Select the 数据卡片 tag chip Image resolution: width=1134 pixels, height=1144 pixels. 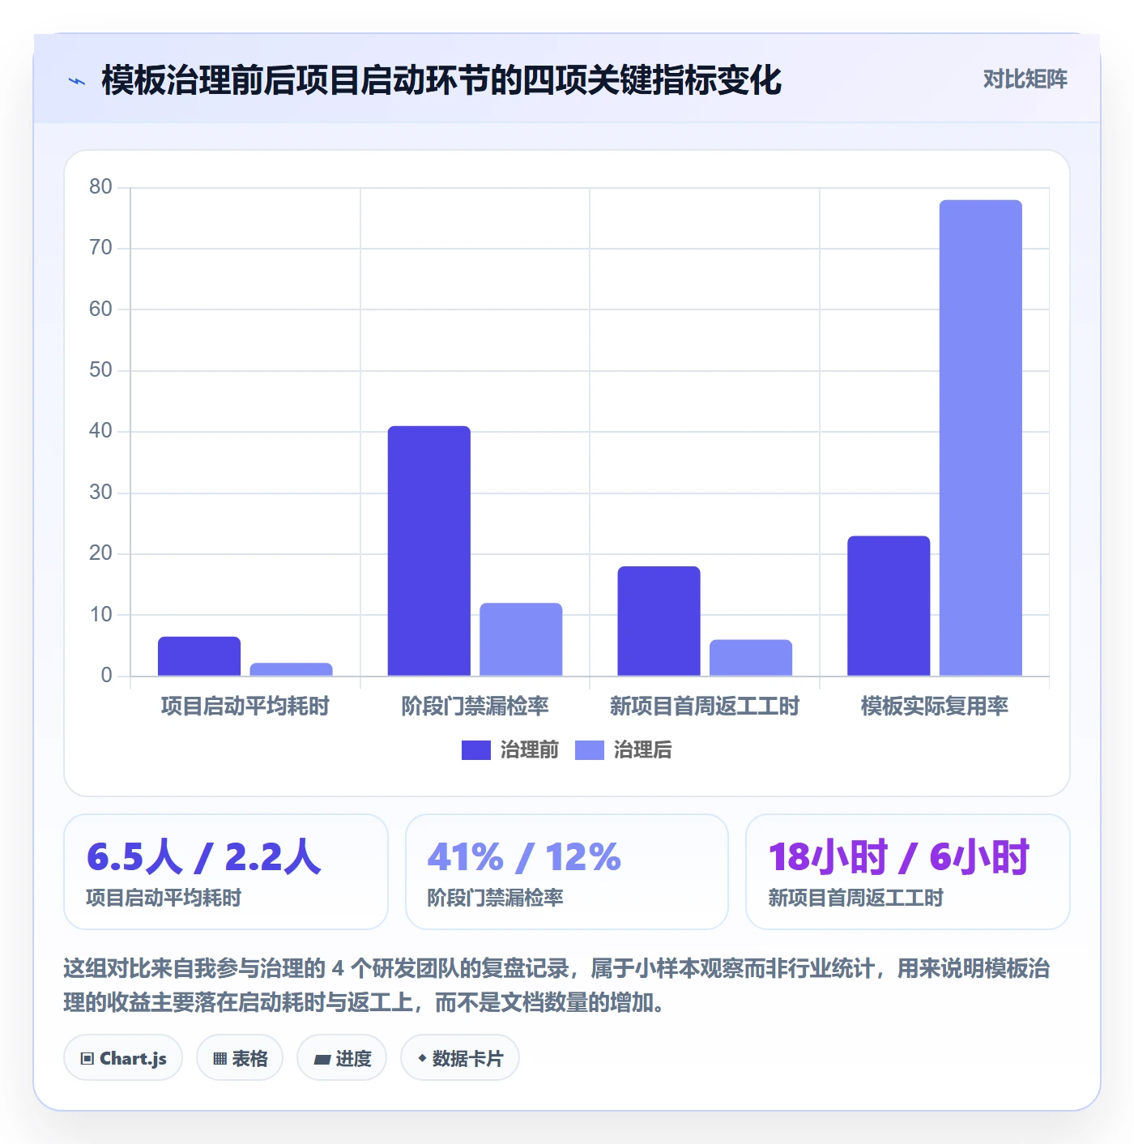pos(460,1058)
